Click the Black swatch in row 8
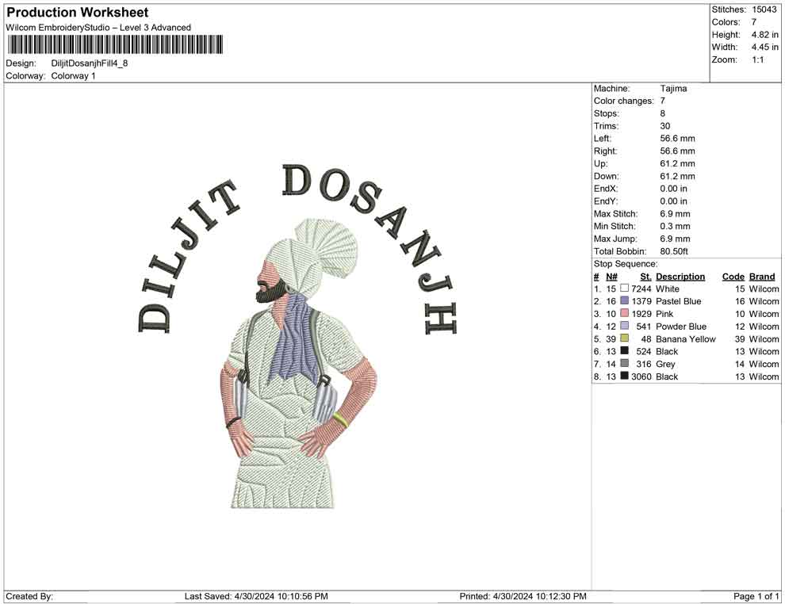Screen dimensions: 785x604 point(624,376)
